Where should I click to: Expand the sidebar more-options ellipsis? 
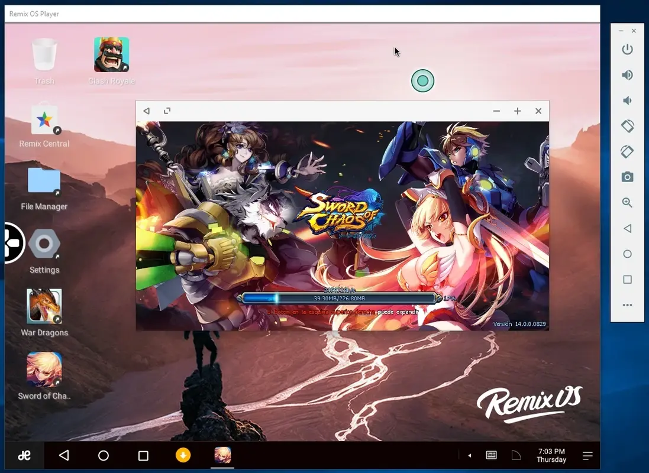point(627,305)
